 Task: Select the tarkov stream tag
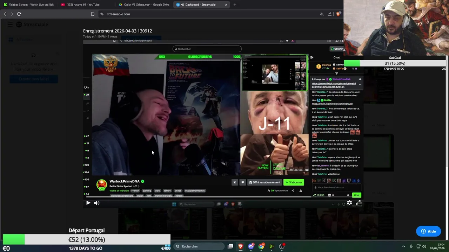tap(167, 191)
